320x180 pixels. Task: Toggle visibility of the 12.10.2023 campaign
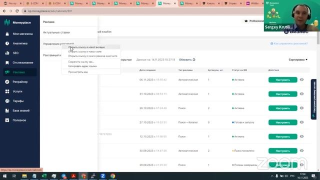tap(301, 136)
